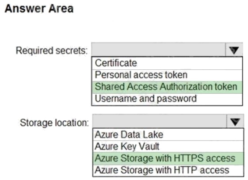248x180 pixels.
Task: Open the Required secrets dropdown arrow
Action: click(x=234, y=50)
